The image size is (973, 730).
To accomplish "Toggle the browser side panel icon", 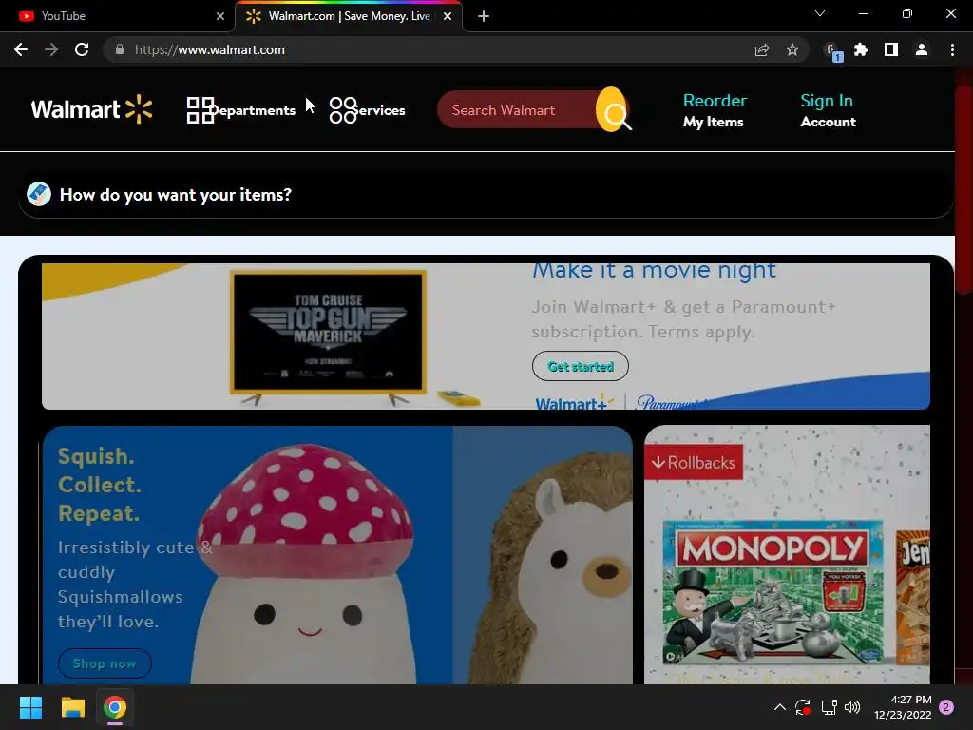I will pos(891,49).
